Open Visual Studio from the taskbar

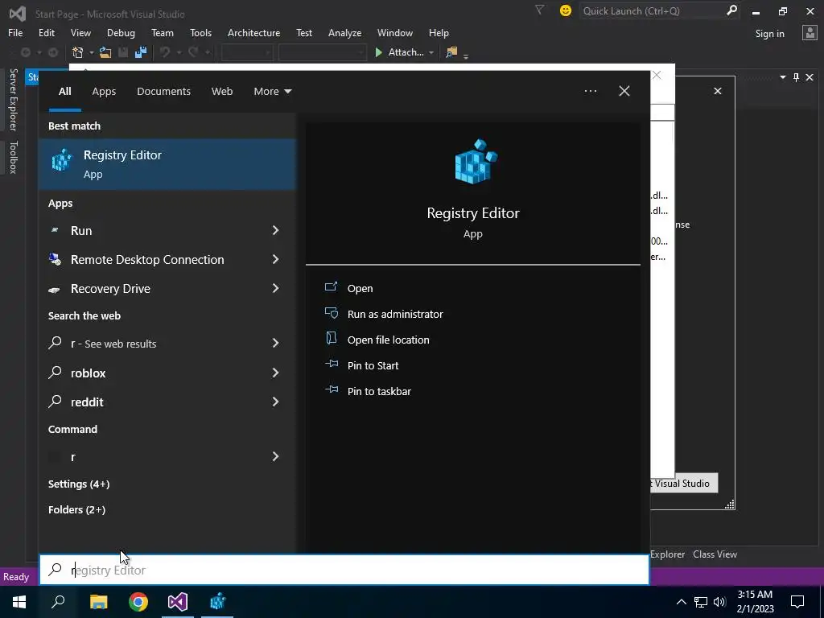point(178,601)
